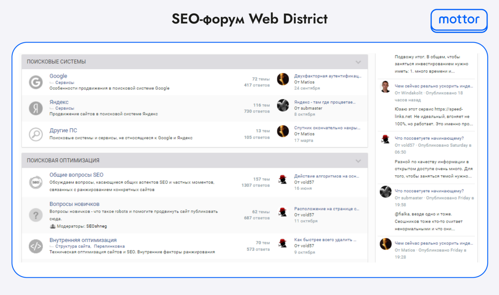Open the Другие ПС forum

(x=63, y=130)
